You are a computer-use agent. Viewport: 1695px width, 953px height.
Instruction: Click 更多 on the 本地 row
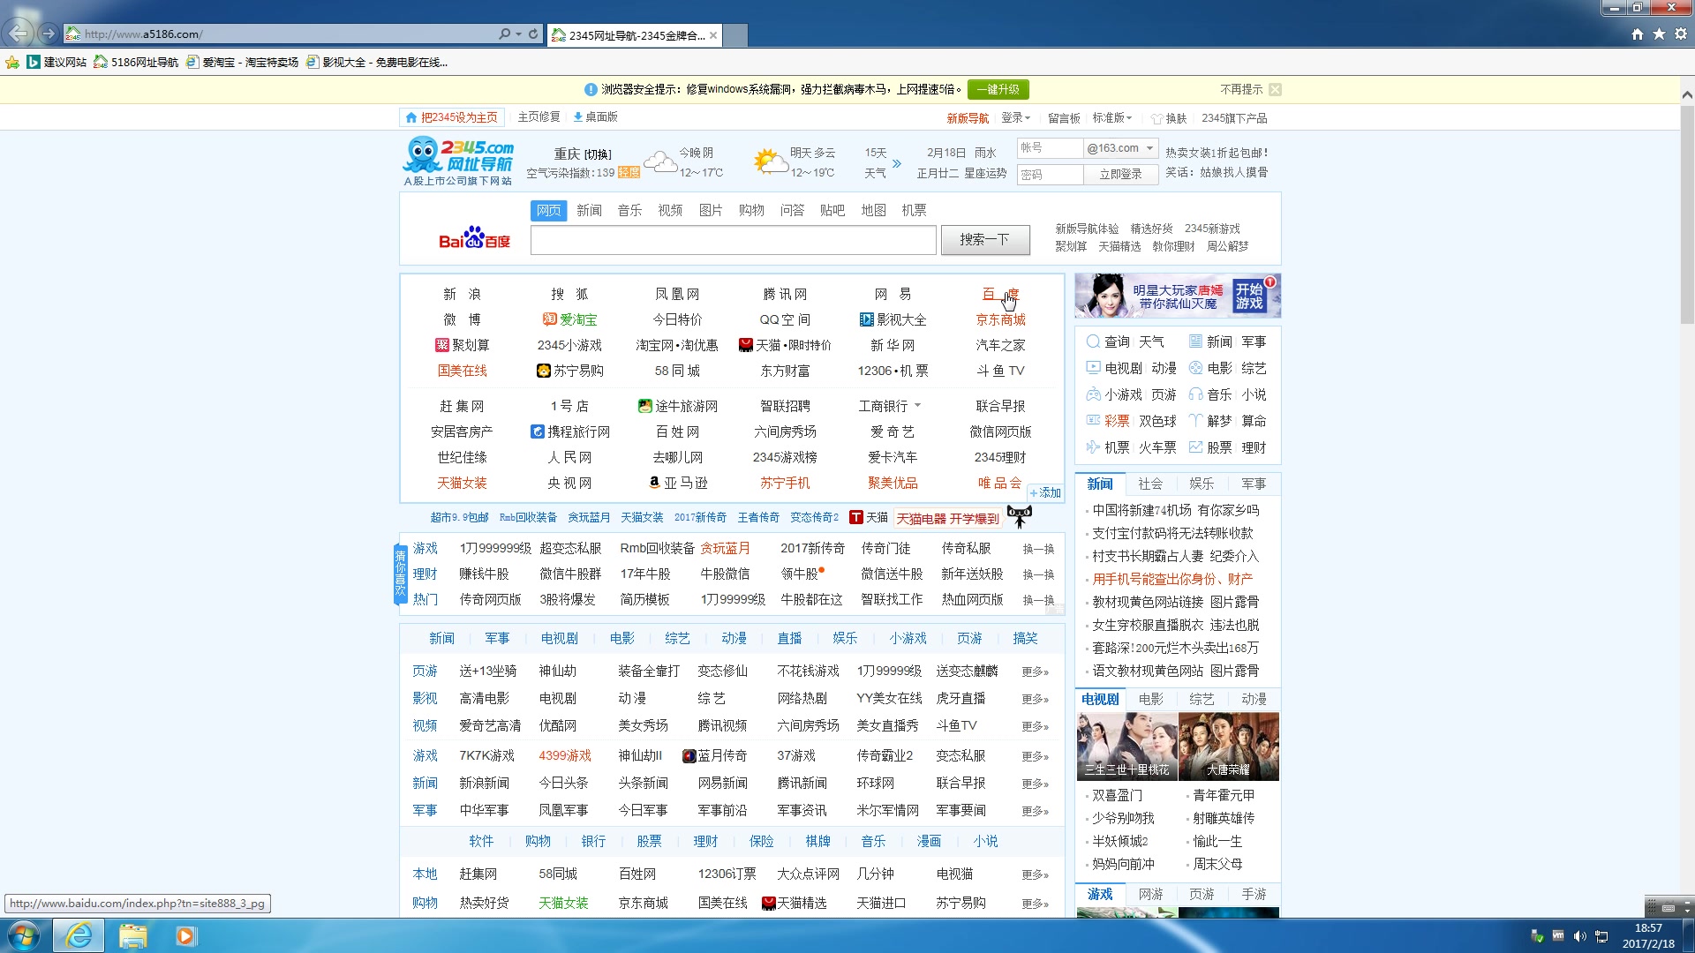[x=1035, y=874]
